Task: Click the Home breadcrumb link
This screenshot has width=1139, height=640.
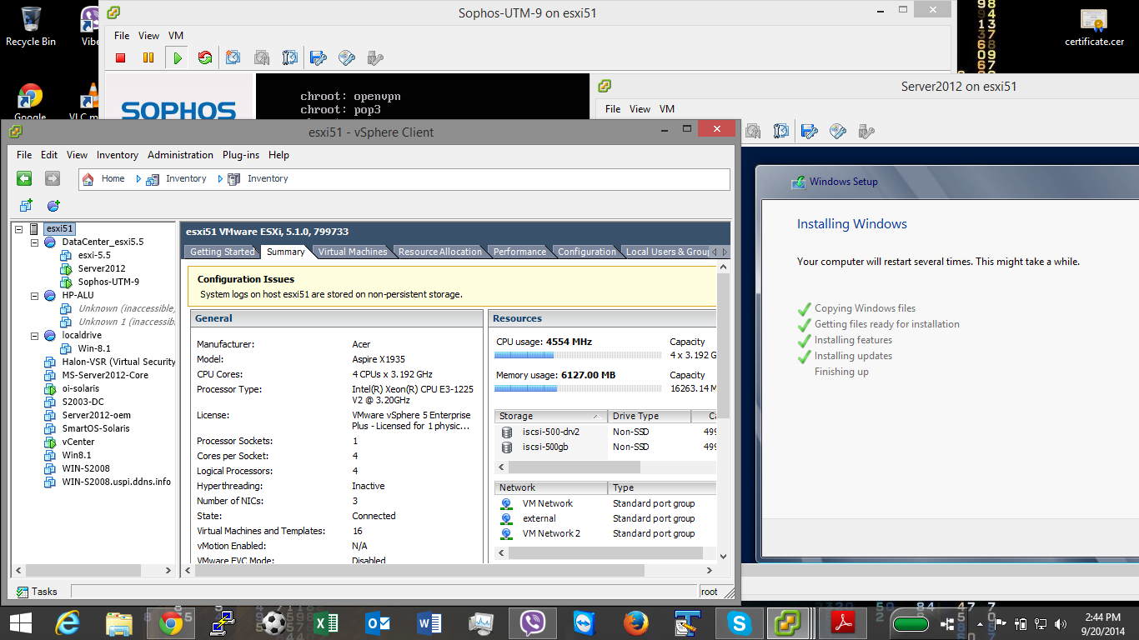Action: (113, 178)
